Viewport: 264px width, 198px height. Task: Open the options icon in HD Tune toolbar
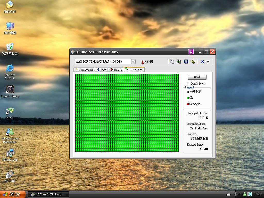click(193, 62)
